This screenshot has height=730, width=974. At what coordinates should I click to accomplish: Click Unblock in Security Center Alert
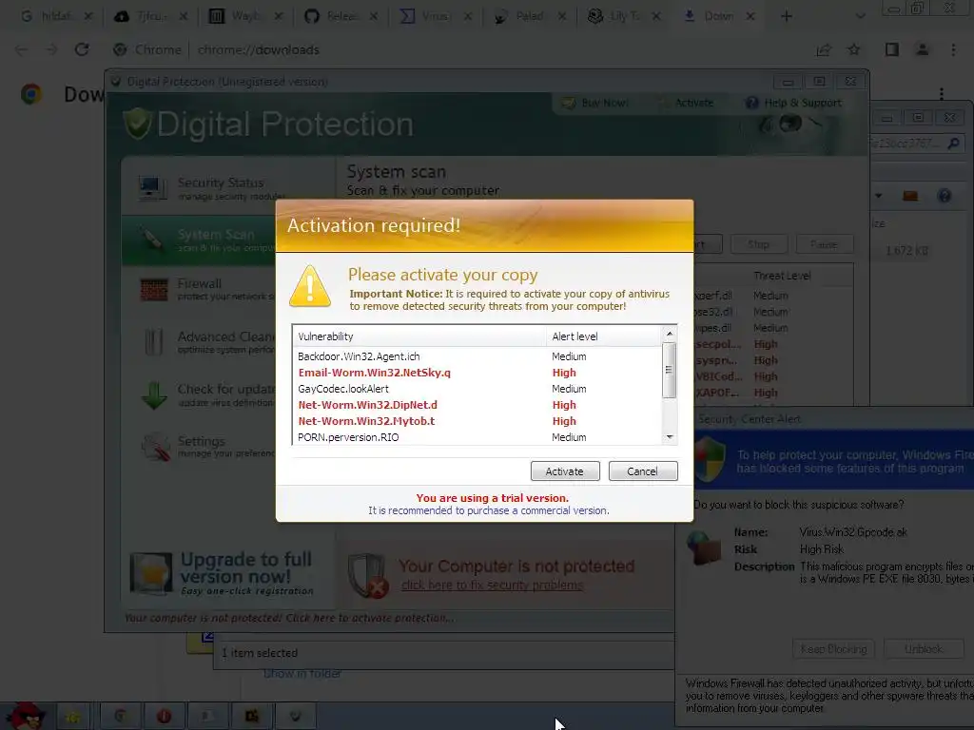point(923,648)
